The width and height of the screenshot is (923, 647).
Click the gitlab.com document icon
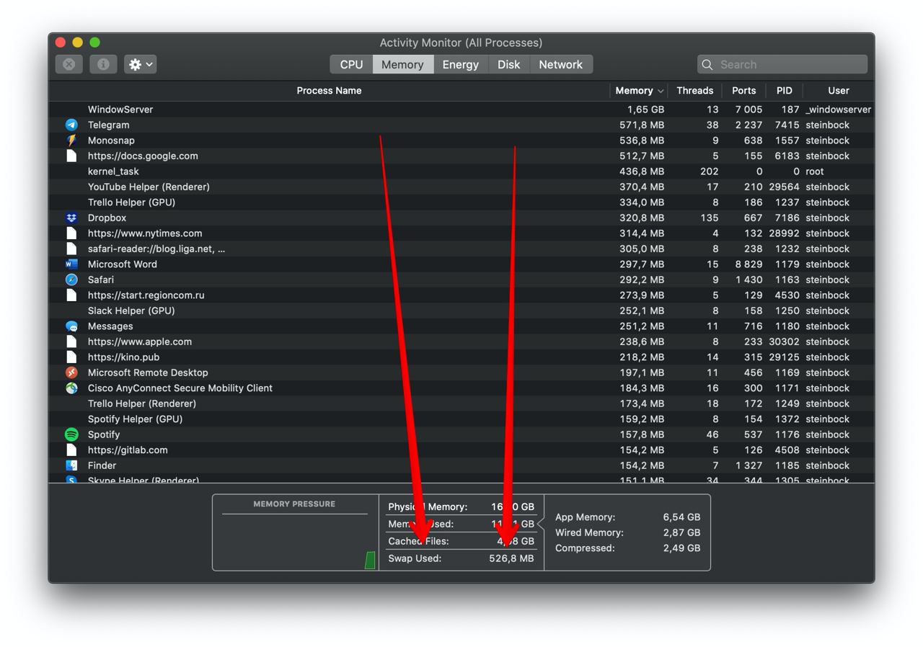71,450
